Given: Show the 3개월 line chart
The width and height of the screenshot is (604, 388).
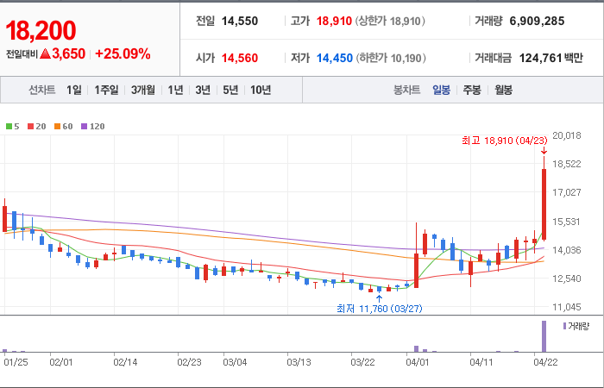Looking at the screenshot, I should pyautogui.click(x=143, y=90).
